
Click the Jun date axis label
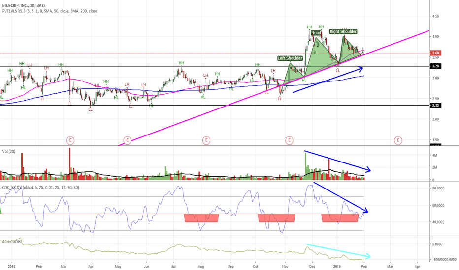point(146,266)
